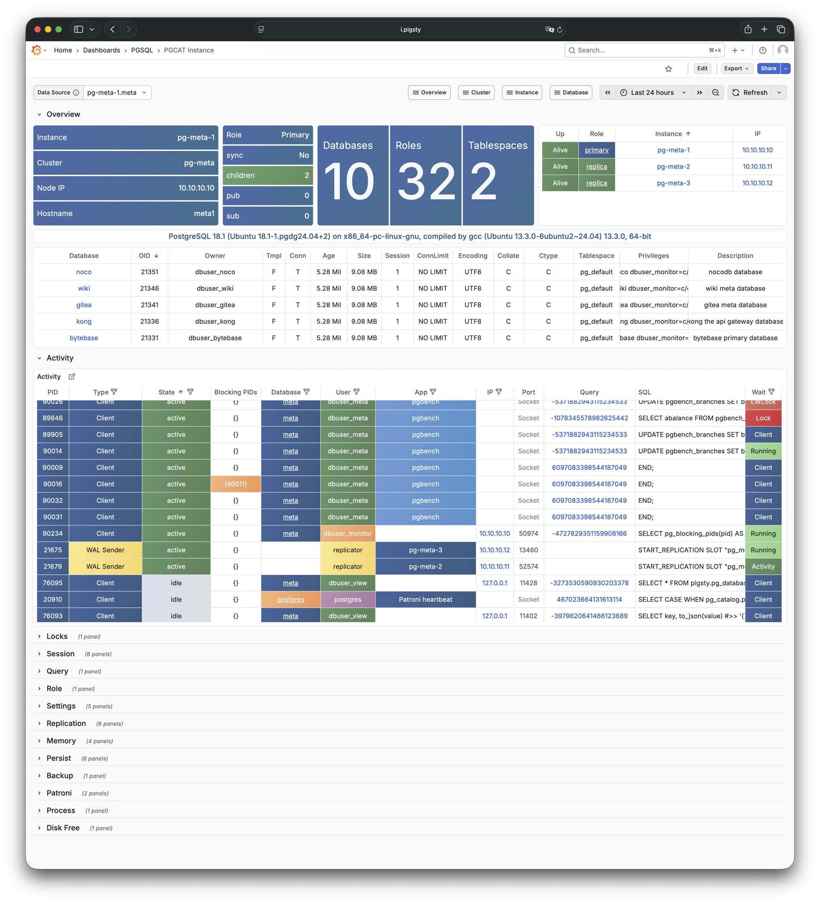This screenshot has width=820, height=903.
Task: Star this dashboard as favorite
Action: 668,68
